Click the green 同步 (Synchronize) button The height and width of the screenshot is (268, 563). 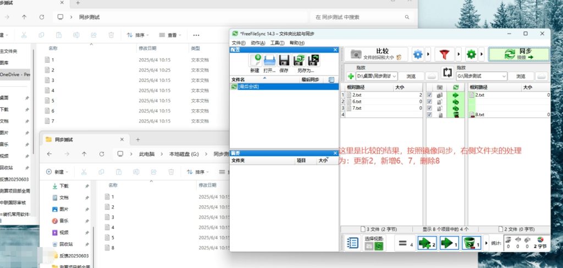click(518, 54)
